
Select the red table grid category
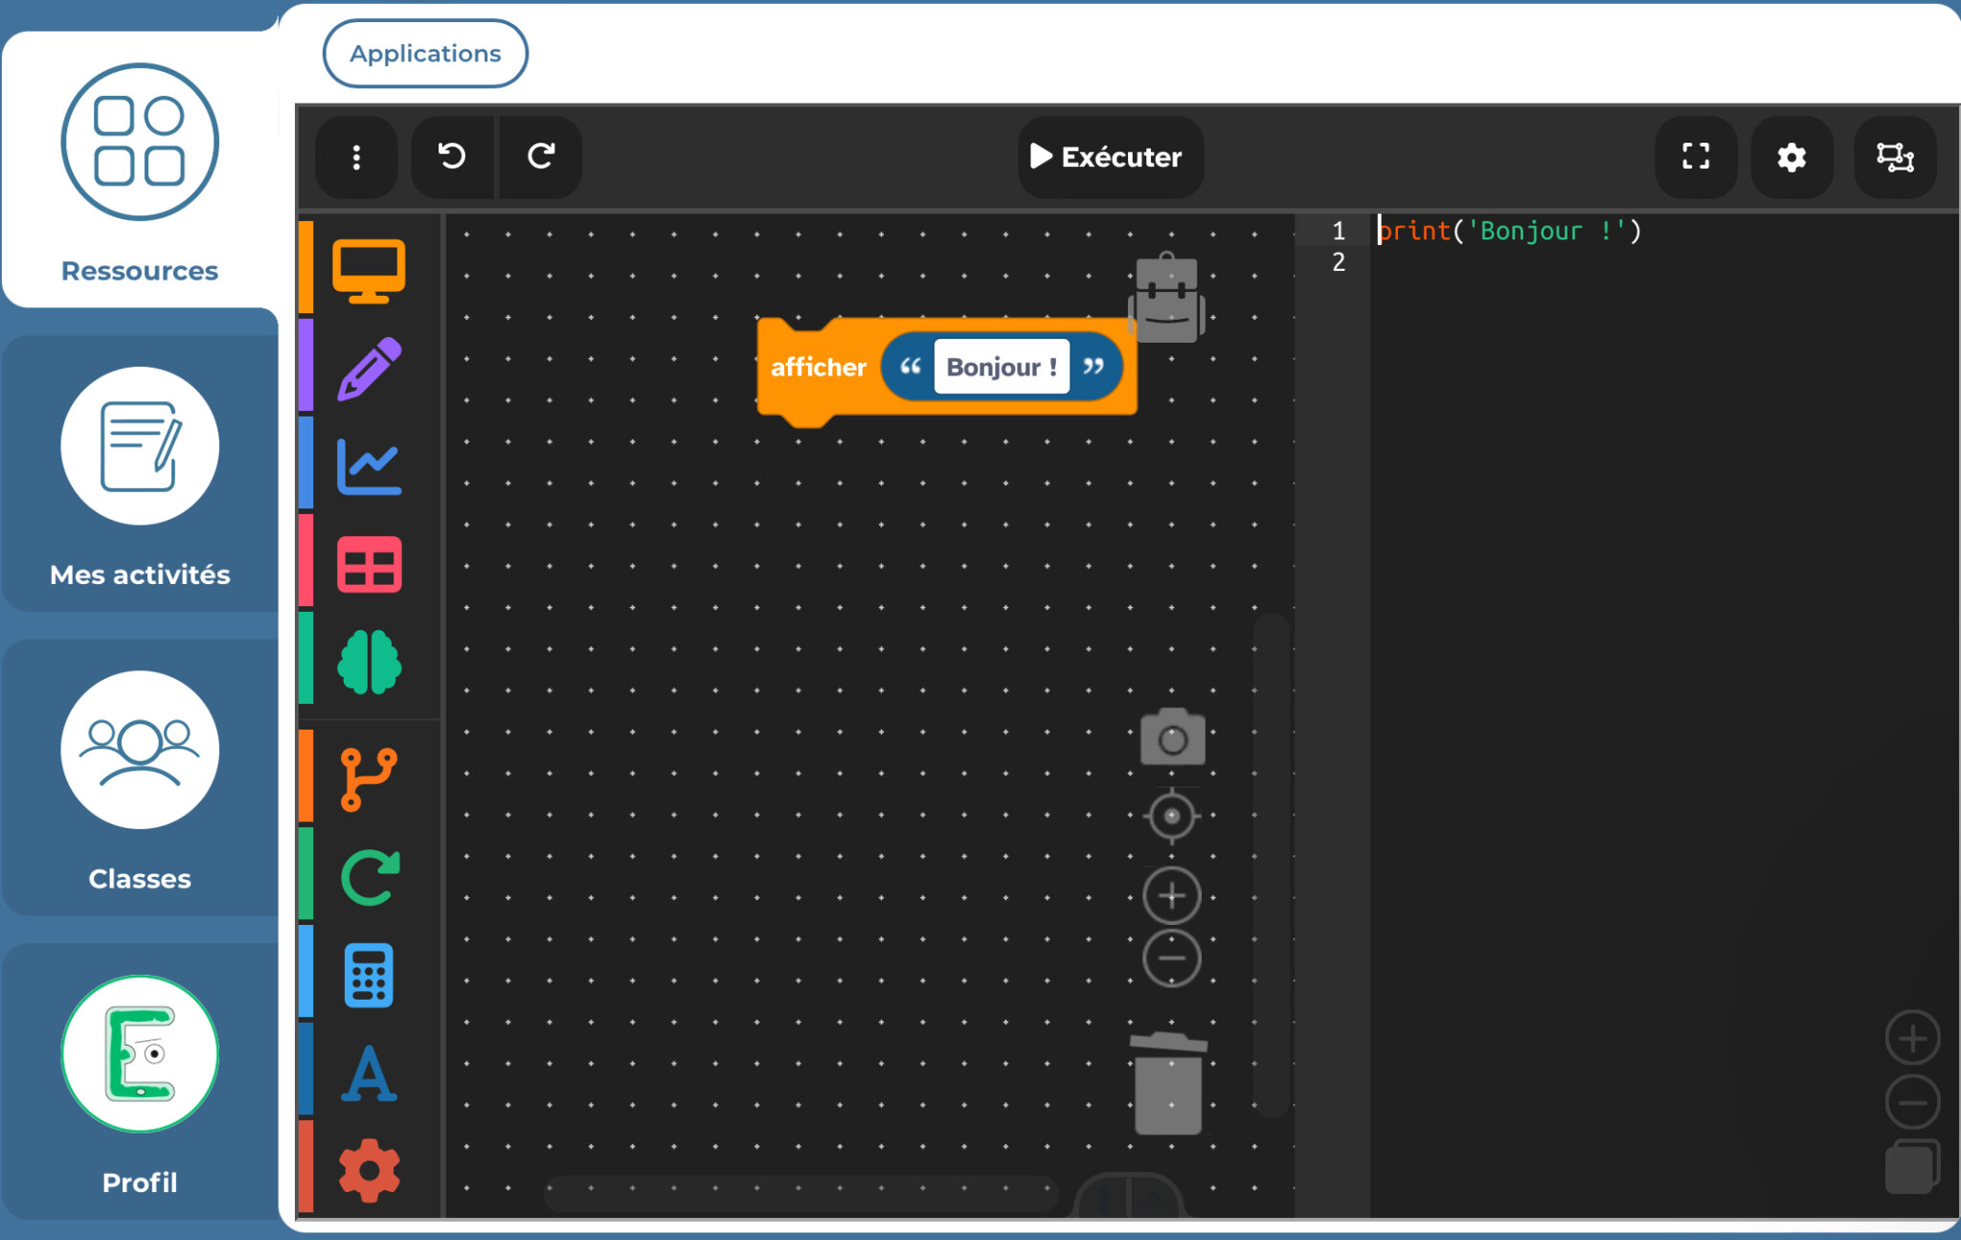369,565
